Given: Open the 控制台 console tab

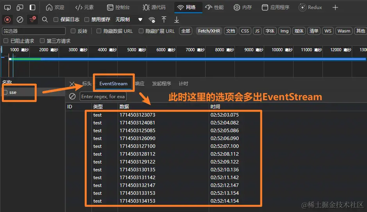Looking at the screenshot, I should [x=118, y=7].
